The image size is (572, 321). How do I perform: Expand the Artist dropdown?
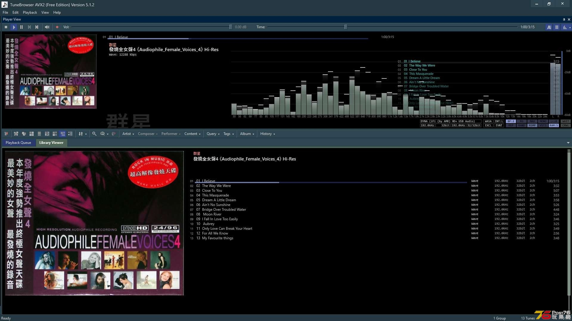click(128, 134)
